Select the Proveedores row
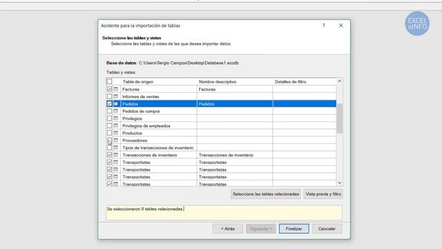The width and height of the screenshot is (442, 249). [x=221, y=140]
